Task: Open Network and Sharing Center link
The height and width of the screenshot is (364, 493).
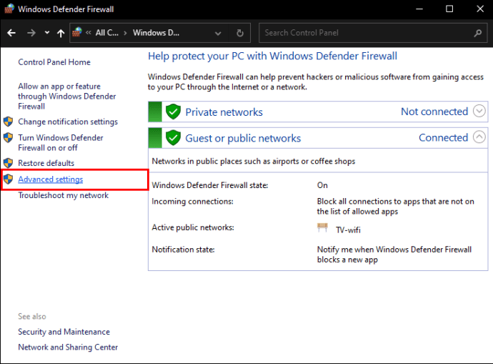Action: (68, 348)
